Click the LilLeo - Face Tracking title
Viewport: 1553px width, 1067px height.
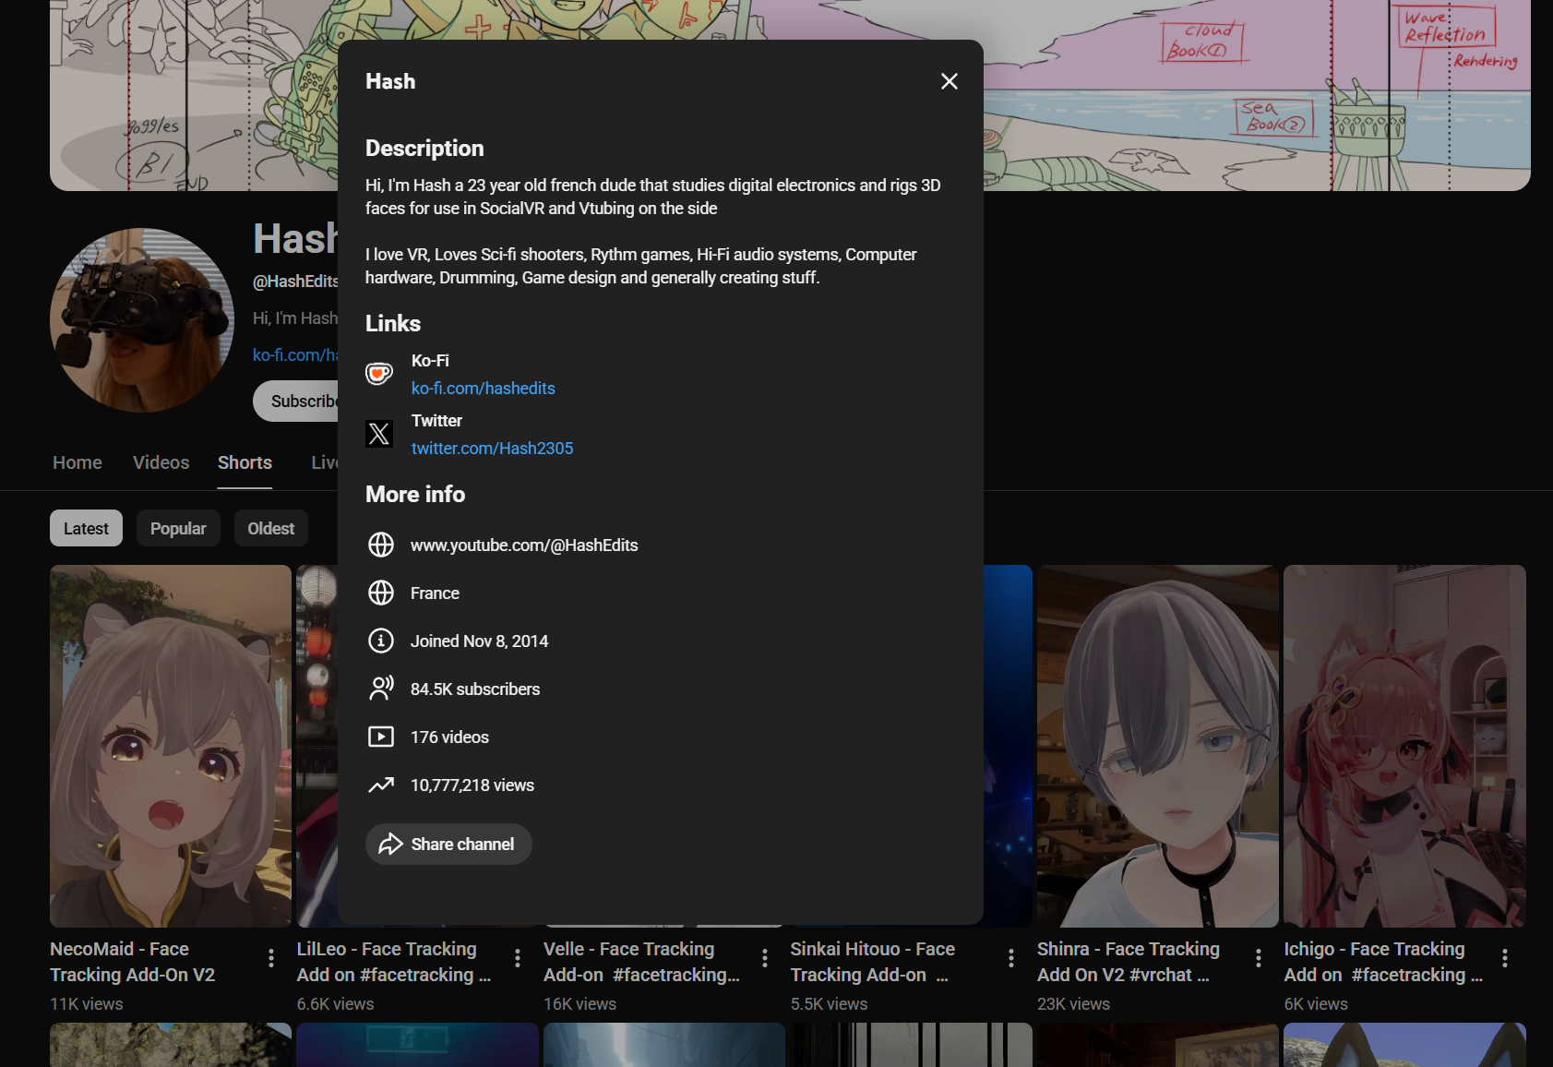coord(394,962)
